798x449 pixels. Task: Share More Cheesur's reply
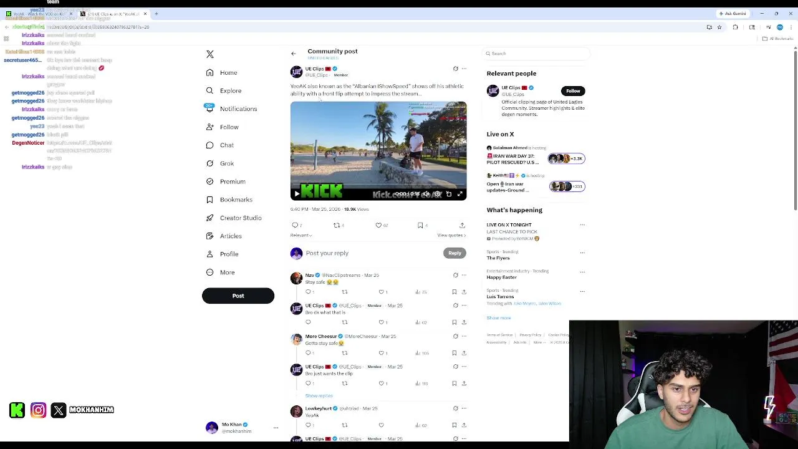point(464,353)
